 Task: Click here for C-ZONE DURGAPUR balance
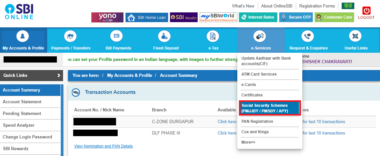point(227,122)
